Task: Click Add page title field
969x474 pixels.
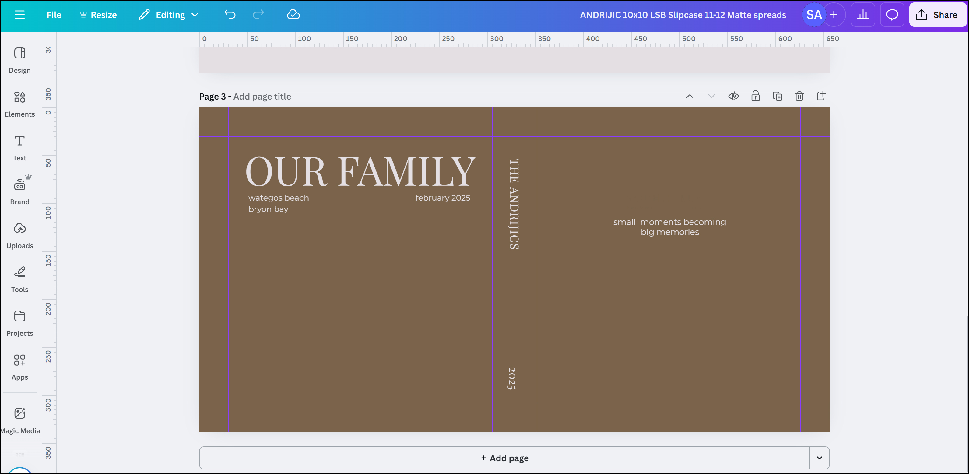Action: point(262,96)
